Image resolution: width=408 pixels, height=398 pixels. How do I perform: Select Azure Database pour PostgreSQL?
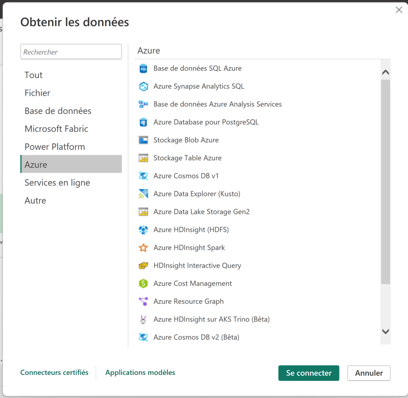tap(206, 122)
